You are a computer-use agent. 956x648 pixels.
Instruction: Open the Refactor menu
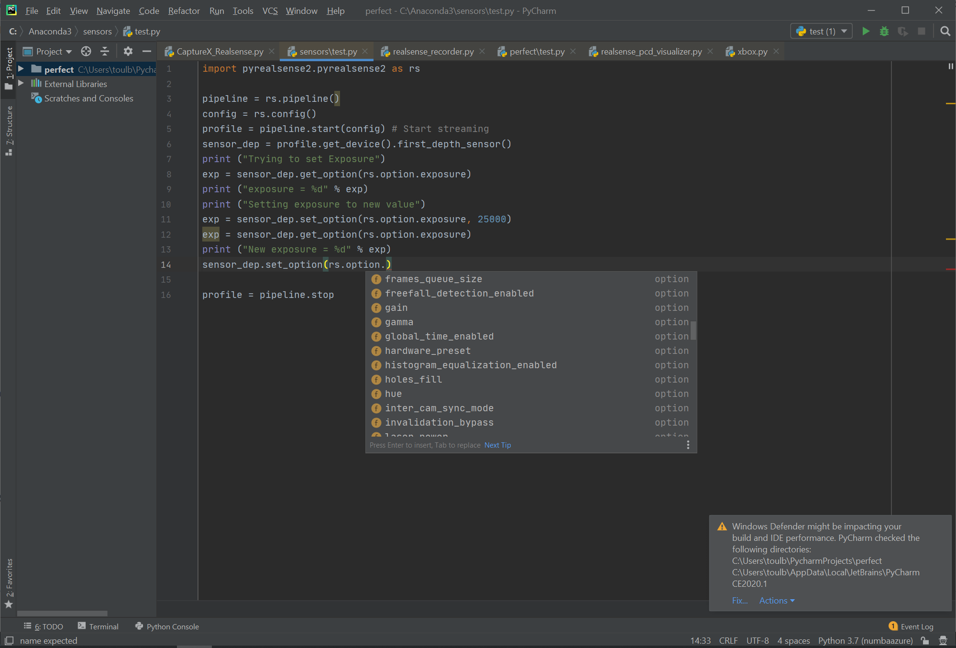184,11
